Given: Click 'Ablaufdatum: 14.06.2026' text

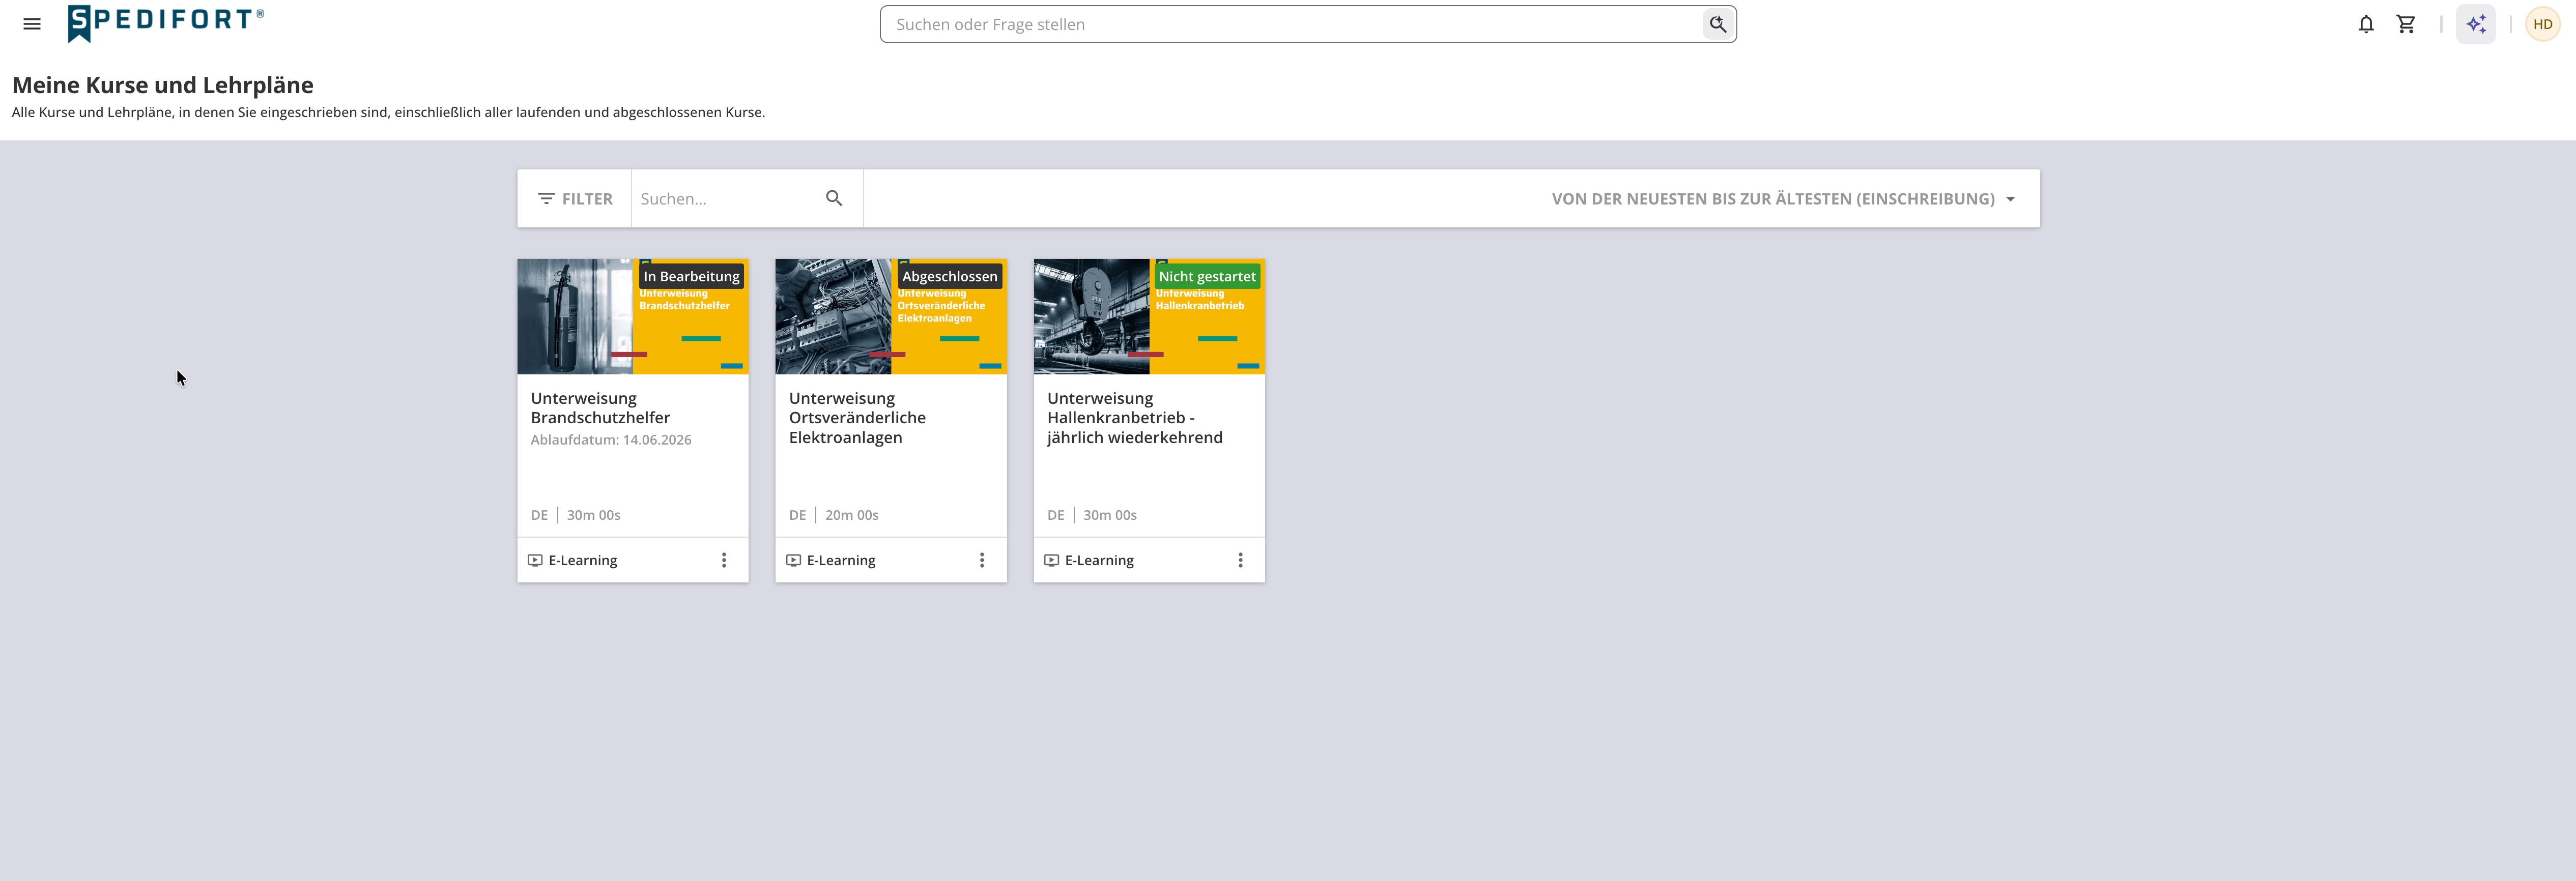Looking at the screenshot, I should click(x=610, y=439).
